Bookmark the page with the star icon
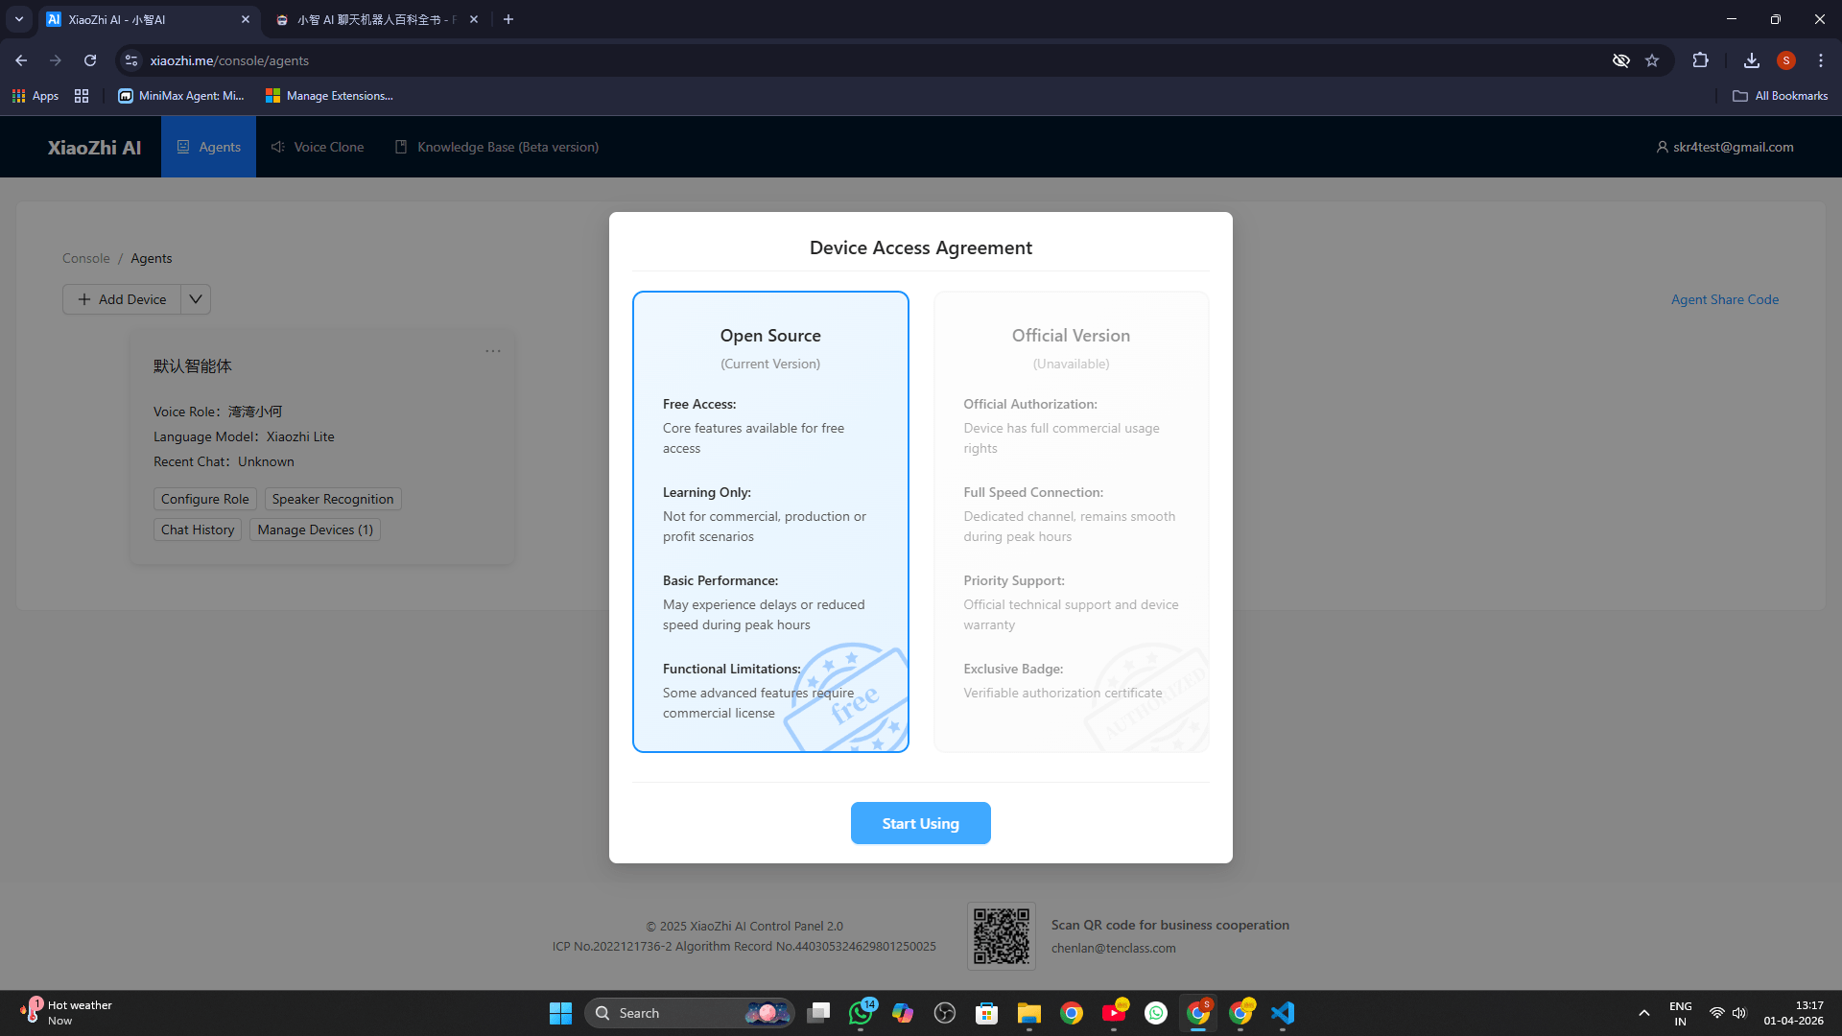1842x1036 pixels. (x=1652, y=60)
